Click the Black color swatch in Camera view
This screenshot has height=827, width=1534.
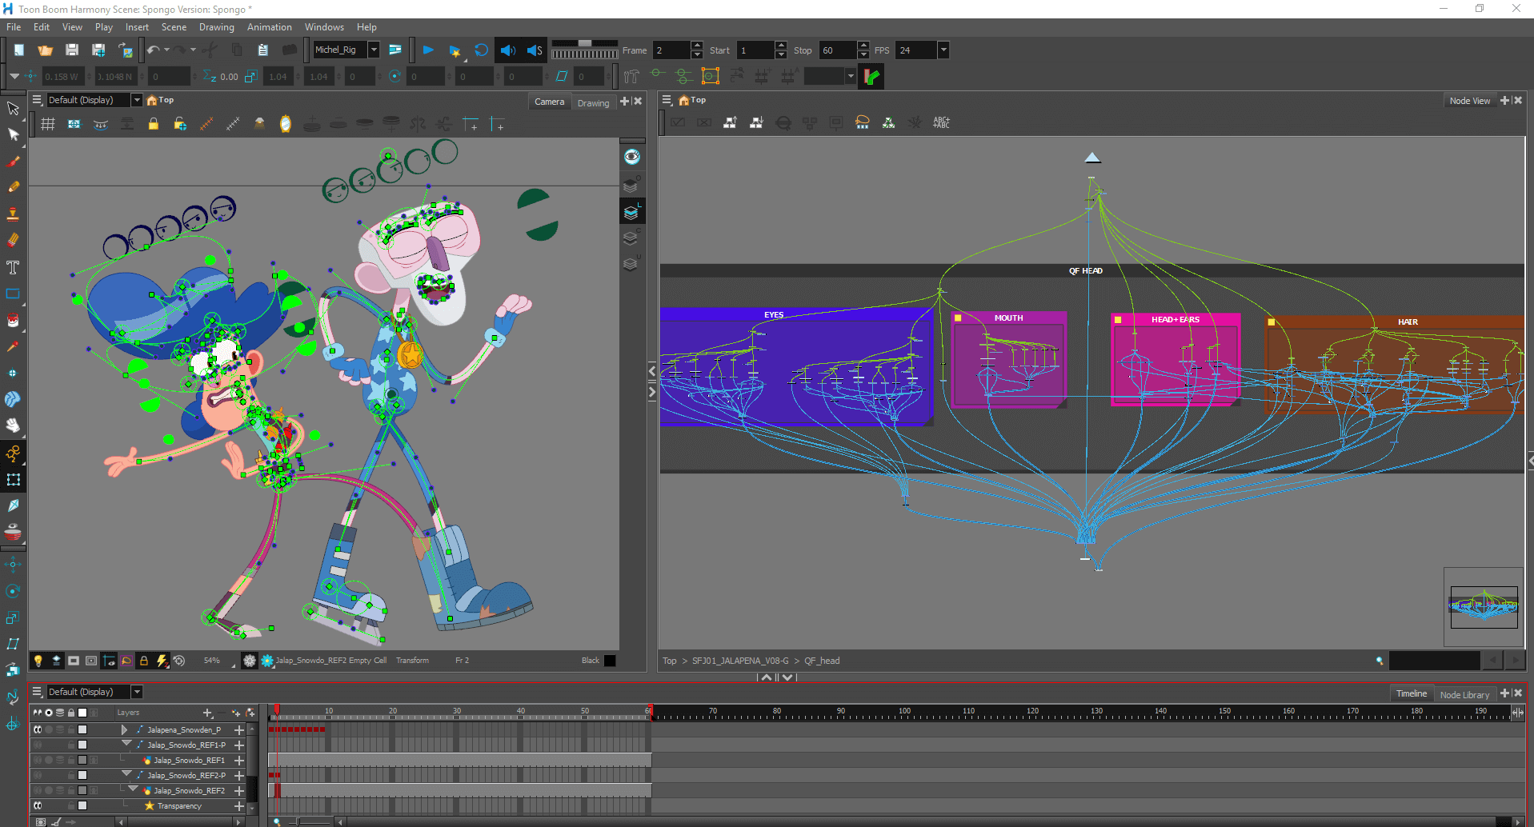coord(610,661)
